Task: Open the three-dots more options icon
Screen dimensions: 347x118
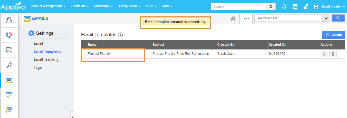Action: click(246, 19)
